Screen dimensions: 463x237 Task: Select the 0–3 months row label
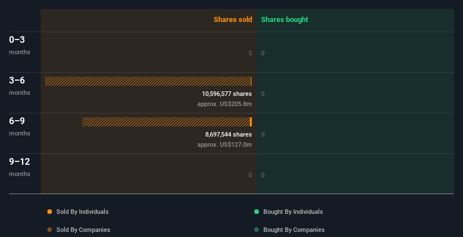click(x=20, y=45)
